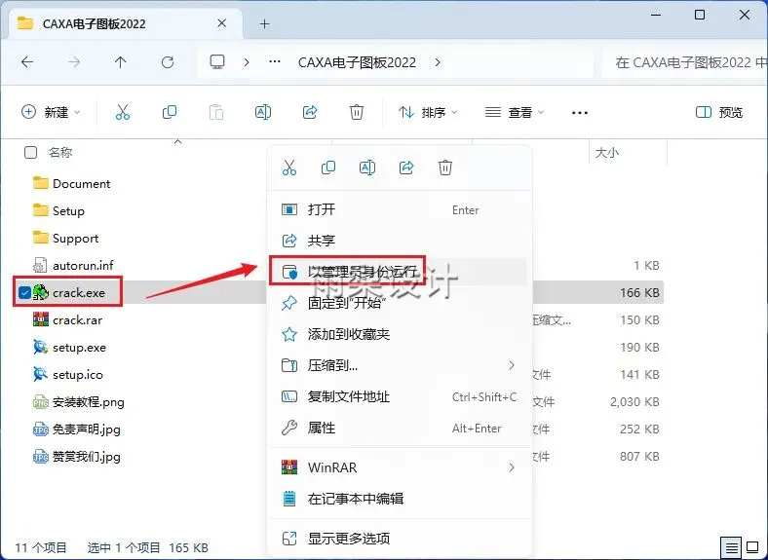Choose 复制文件地址 in the context menu
The image size is (768, 560).
point(400,396)
